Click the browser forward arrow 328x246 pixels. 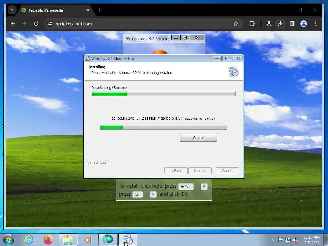pos(24,24)
